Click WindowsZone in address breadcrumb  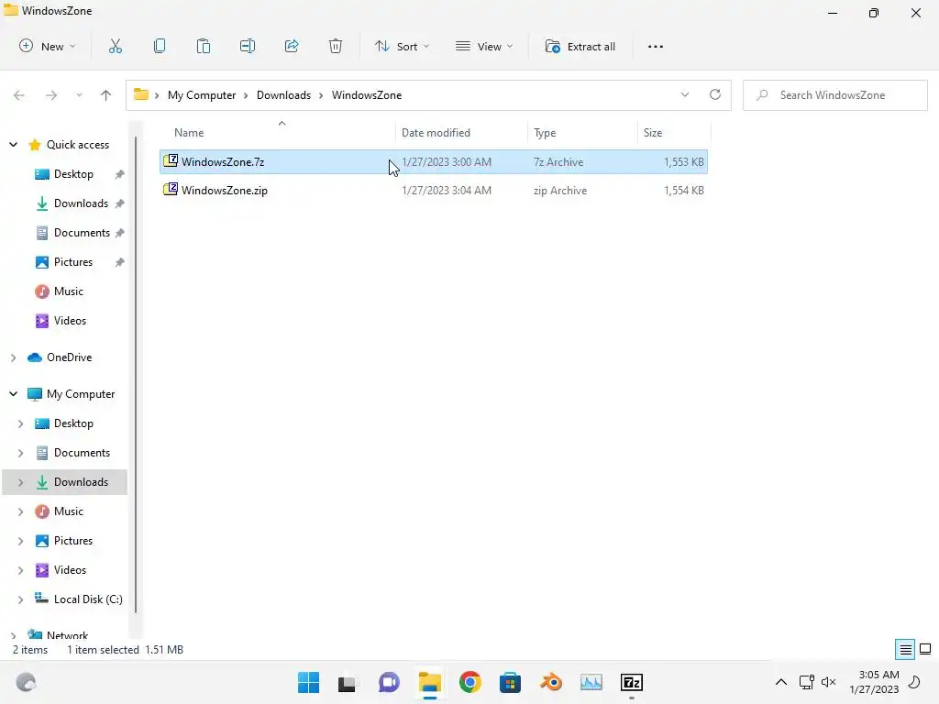367,95
